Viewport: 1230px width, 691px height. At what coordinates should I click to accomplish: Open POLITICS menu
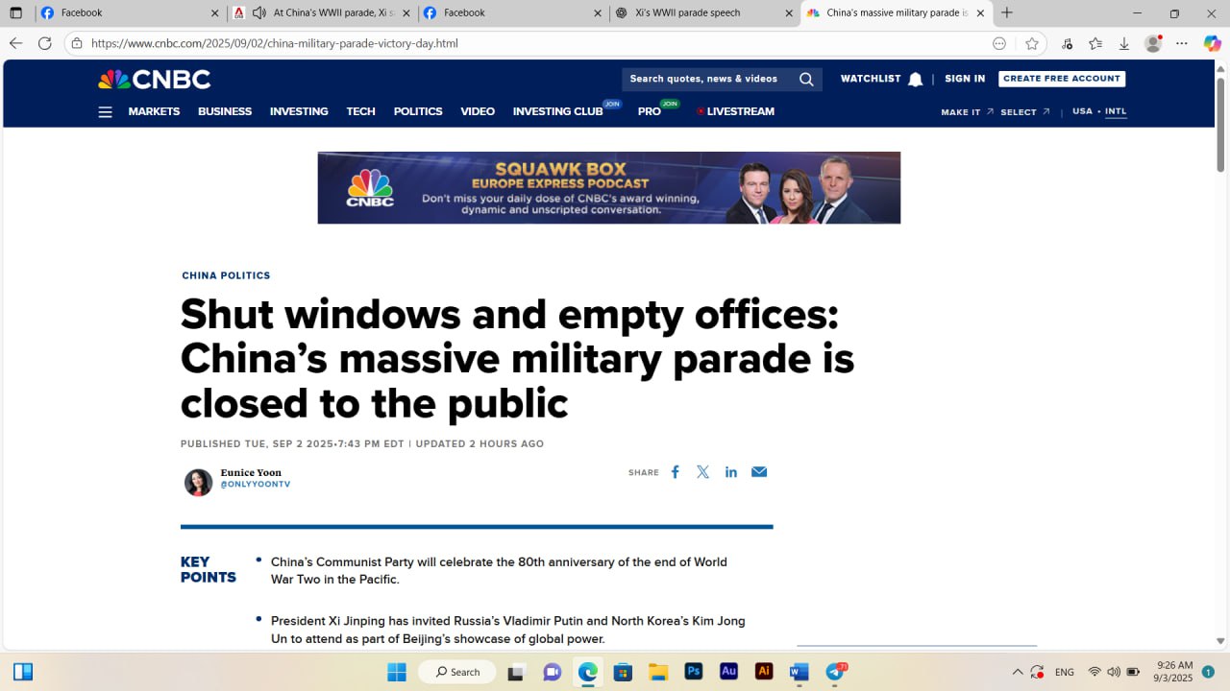coord(418,111)
